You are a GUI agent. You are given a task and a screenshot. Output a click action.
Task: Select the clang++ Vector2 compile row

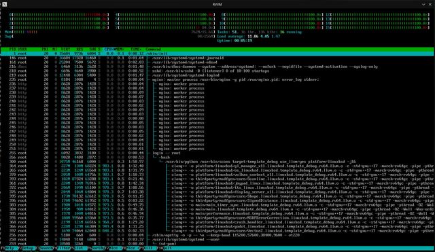coord(217,231)
